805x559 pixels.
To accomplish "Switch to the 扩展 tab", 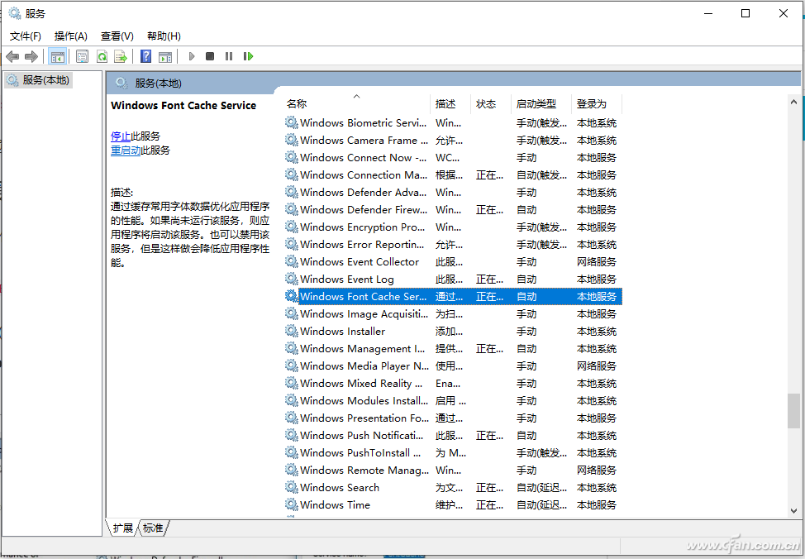I will (122, 528).
